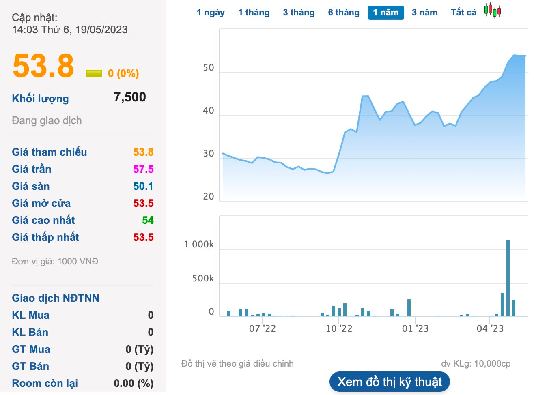Select the active 1 năm tab
This screenshot has height=395, width=534.
pyautogui.click(x=386, y=13)
